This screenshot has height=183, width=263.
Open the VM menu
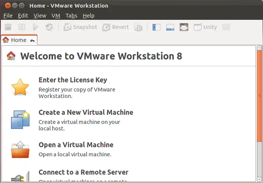56,16
